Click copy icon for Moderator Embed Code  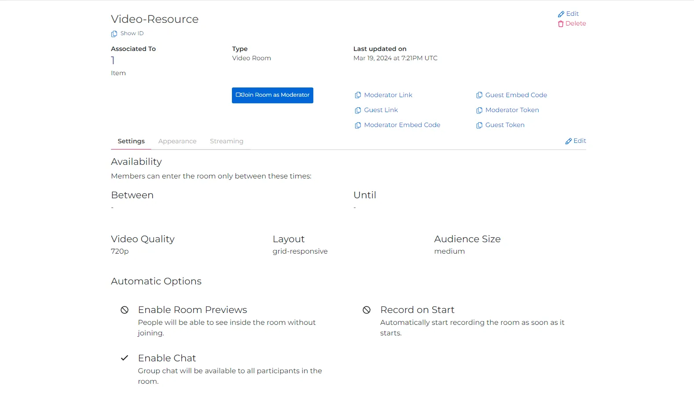tap(358, 125)
